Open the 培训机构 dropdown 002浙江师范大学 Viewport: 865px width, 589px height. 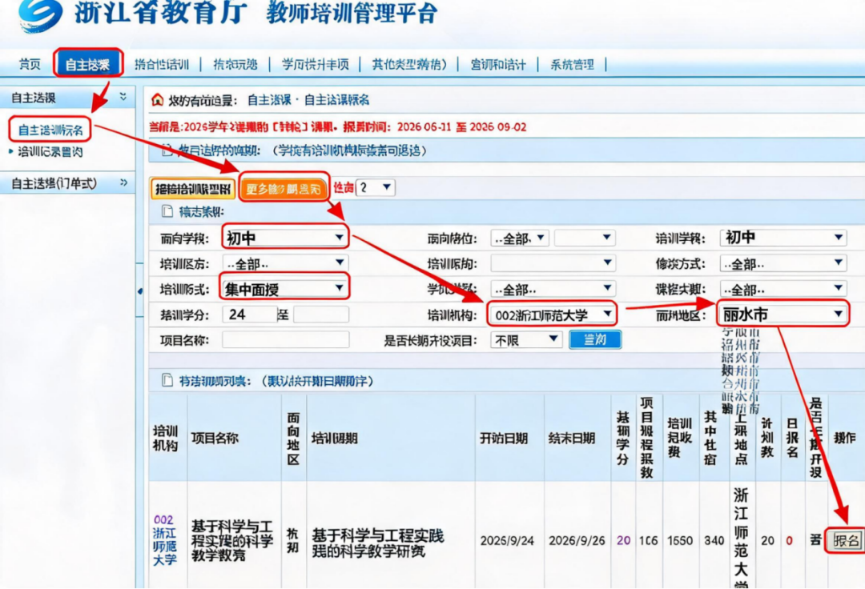tap(552, 315)
